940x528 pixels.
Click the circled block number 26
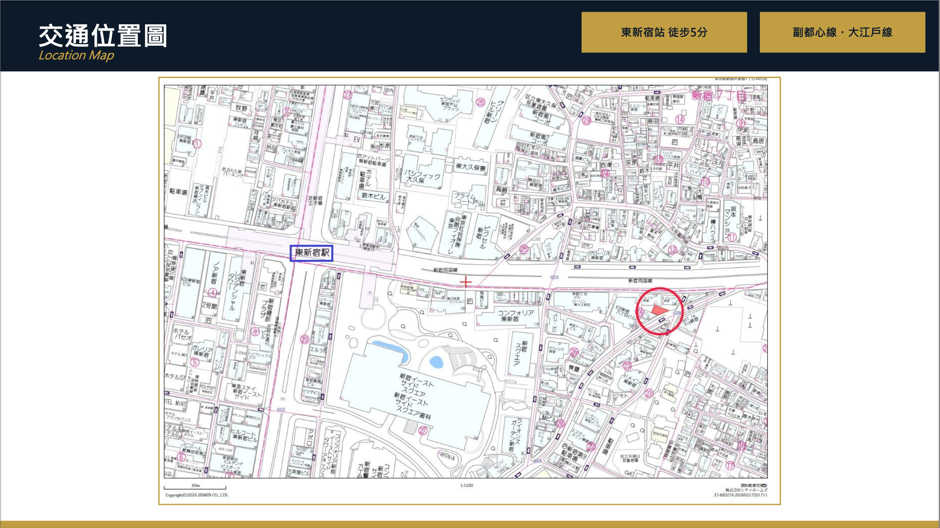point(480,102)
